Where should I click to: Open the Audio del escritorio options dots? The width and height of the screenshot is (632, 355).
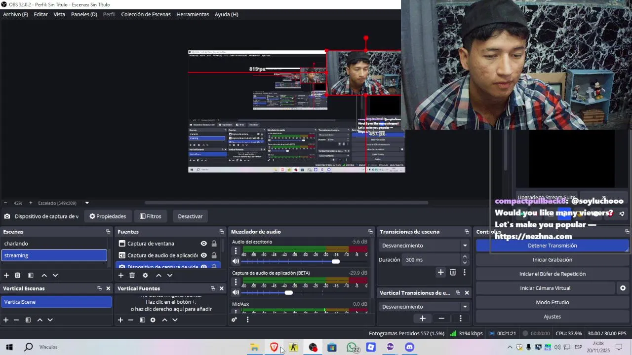click(236, 251)
